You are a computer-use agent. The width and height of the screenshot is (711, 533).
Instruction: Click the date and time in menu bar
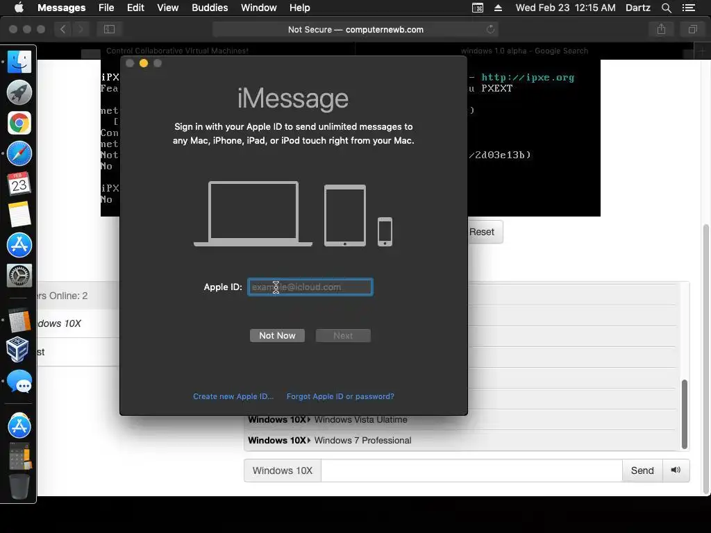[565, 8]
